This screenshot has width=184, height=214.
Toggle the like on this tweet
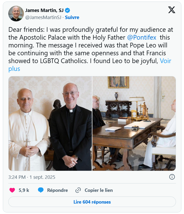[12, 190]
